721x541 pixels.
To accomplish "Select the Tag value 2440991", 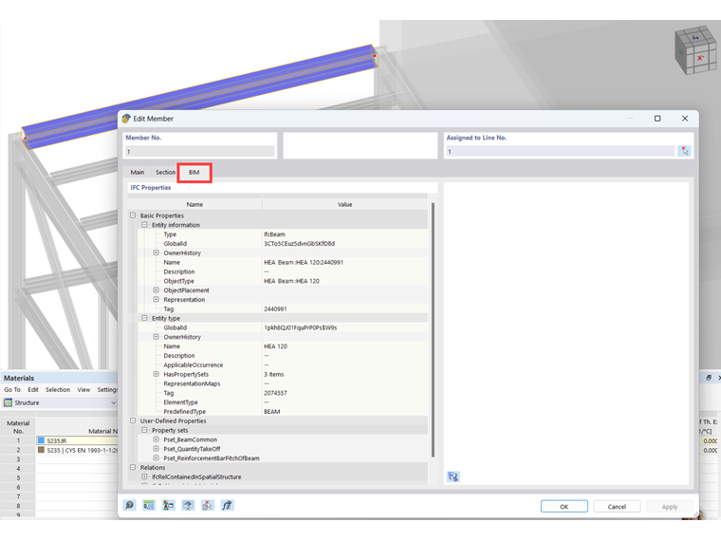I will (275, 308).
